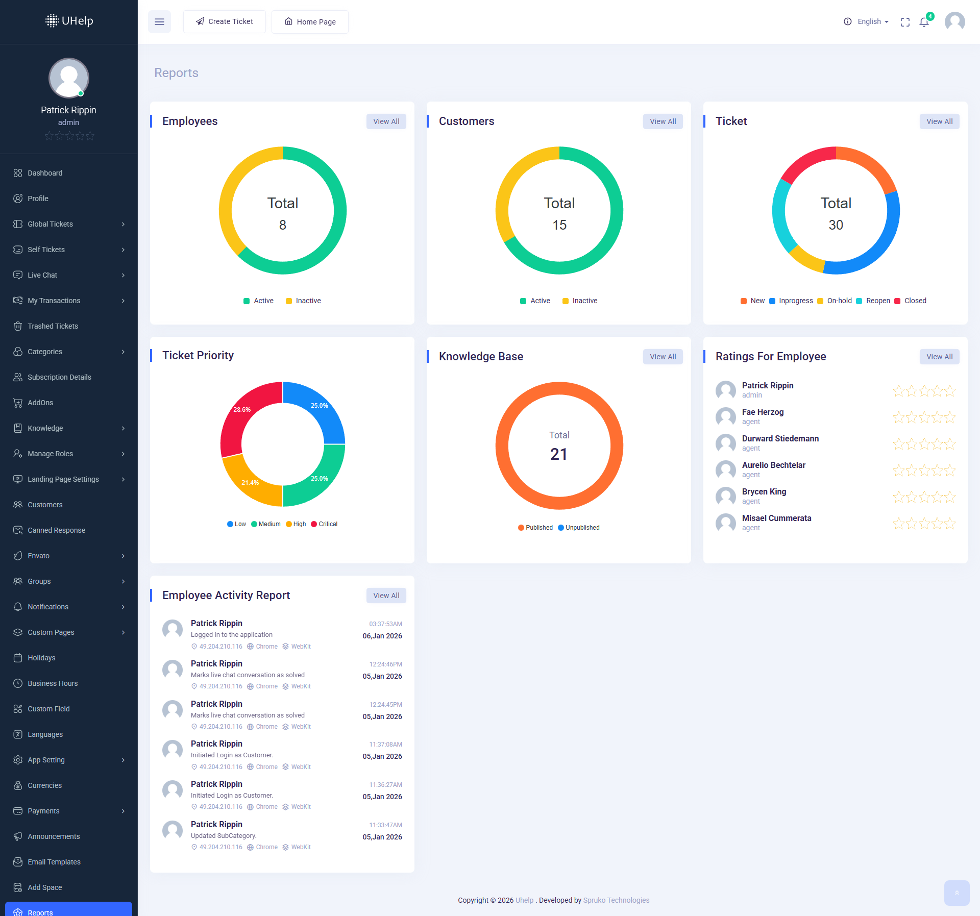Open Canned Response in sidebar

click(56, 530)
